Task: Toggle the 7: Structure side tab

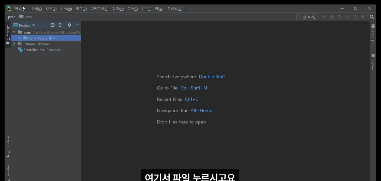Action: tap(8, 147)
